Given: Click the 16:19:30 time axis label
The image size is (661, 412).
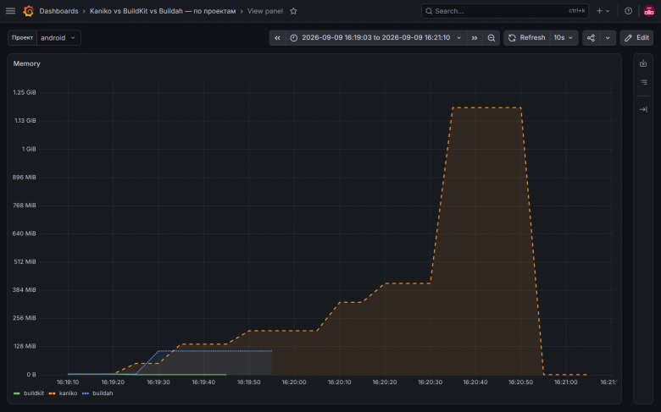Looking at the screenshot, I should 158,382.
